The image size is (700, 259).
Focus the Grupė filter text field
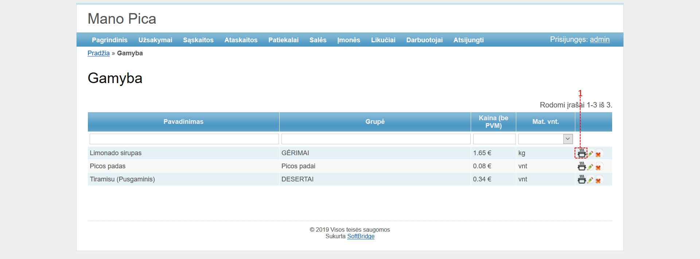376,139
